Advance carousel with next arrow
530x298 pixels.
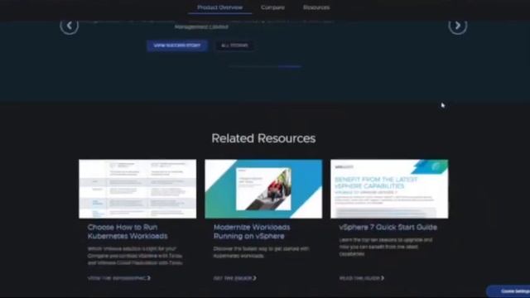(458, 26)
